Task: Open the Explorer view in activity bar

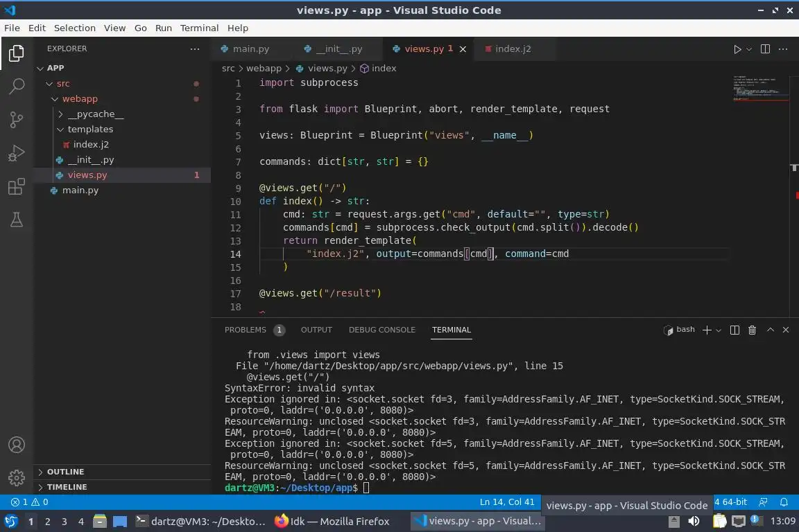Action: pyautogui.click(x=17, y=53)
